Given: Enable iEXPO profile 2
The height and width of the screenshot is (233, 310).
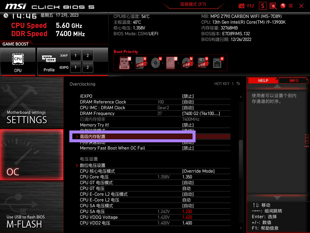Looking at the screenshot, I should click(87, 67).
